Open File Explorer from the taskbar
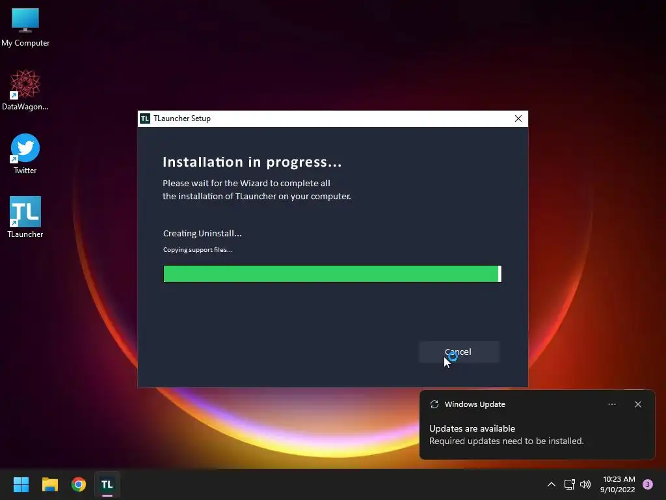Screen dimensions: 666x500 pyautogui.click(x=49, y=484)
